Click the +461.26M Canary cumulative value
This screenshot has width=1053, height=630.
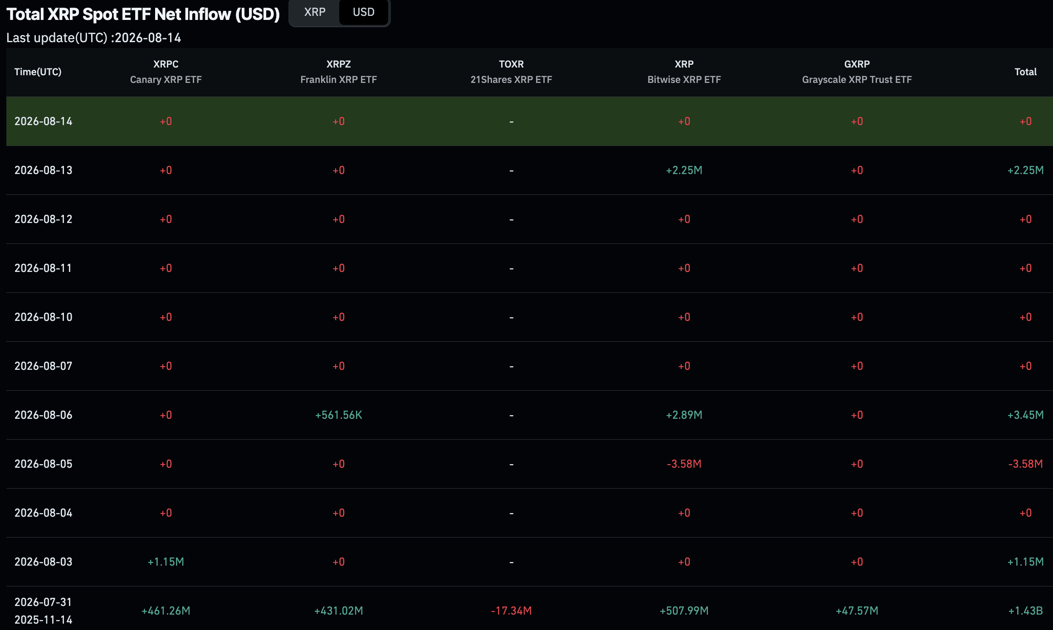tap(166, 611)
